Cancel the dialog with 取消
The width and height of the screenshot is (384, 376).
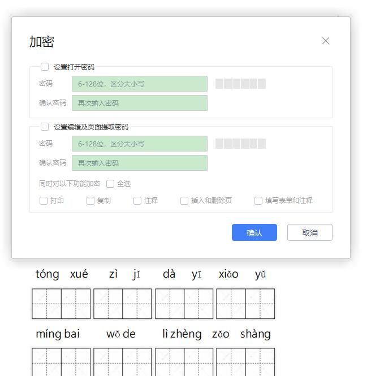pos(310,232)
